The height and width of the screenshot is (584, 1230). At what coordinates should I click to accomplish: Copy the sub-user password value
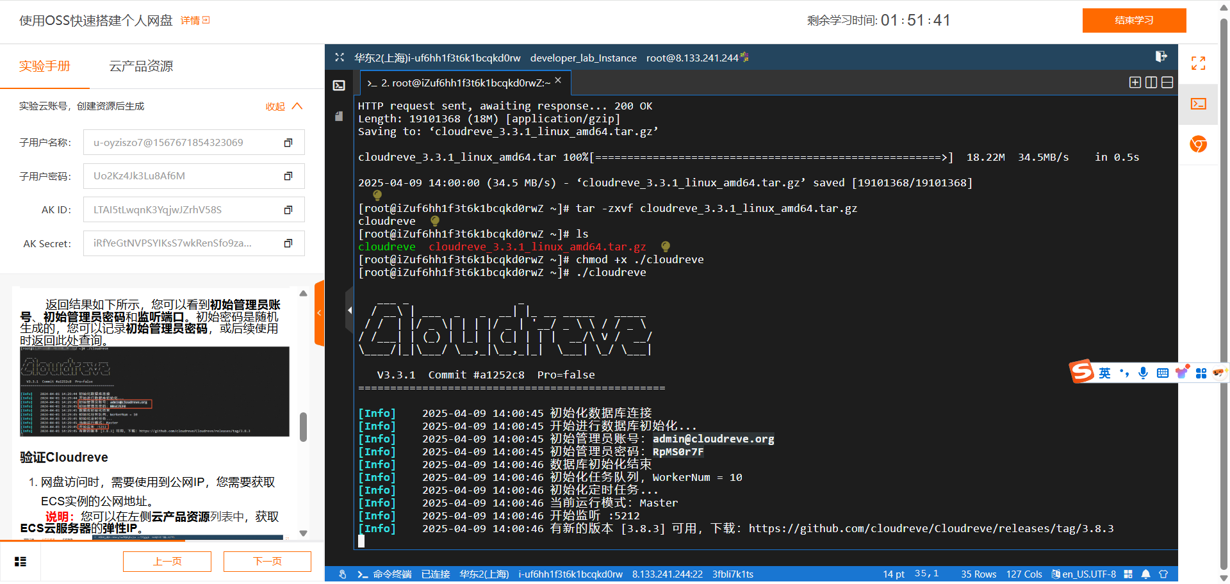288,176
